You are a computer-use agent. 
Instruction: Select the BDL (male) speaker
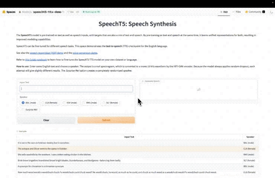click(29, 103)
